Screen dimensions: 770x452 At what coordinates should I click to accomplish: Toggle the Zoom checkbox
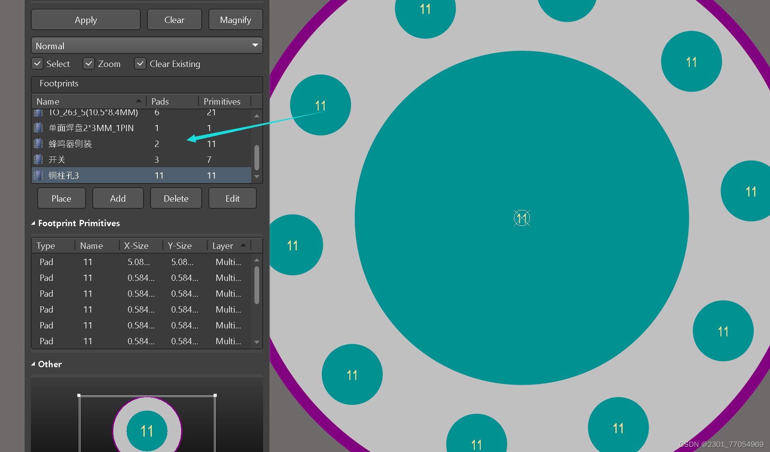point(89,64)
